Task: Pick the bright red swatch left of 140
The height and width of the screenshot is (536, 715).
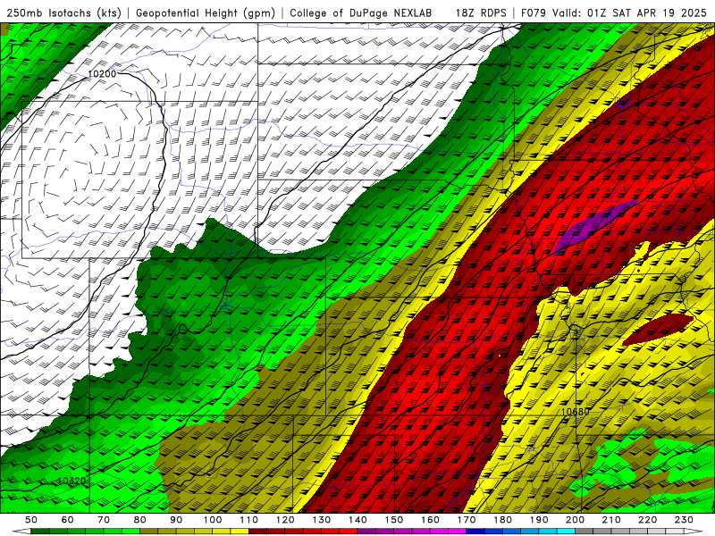Action: pos(349,531)
